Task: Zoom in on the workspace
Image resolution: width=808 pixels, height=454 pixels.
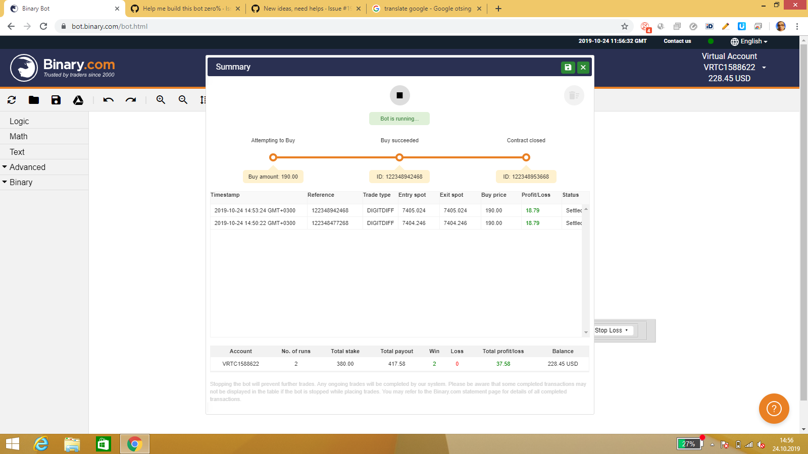Action: 160,100
